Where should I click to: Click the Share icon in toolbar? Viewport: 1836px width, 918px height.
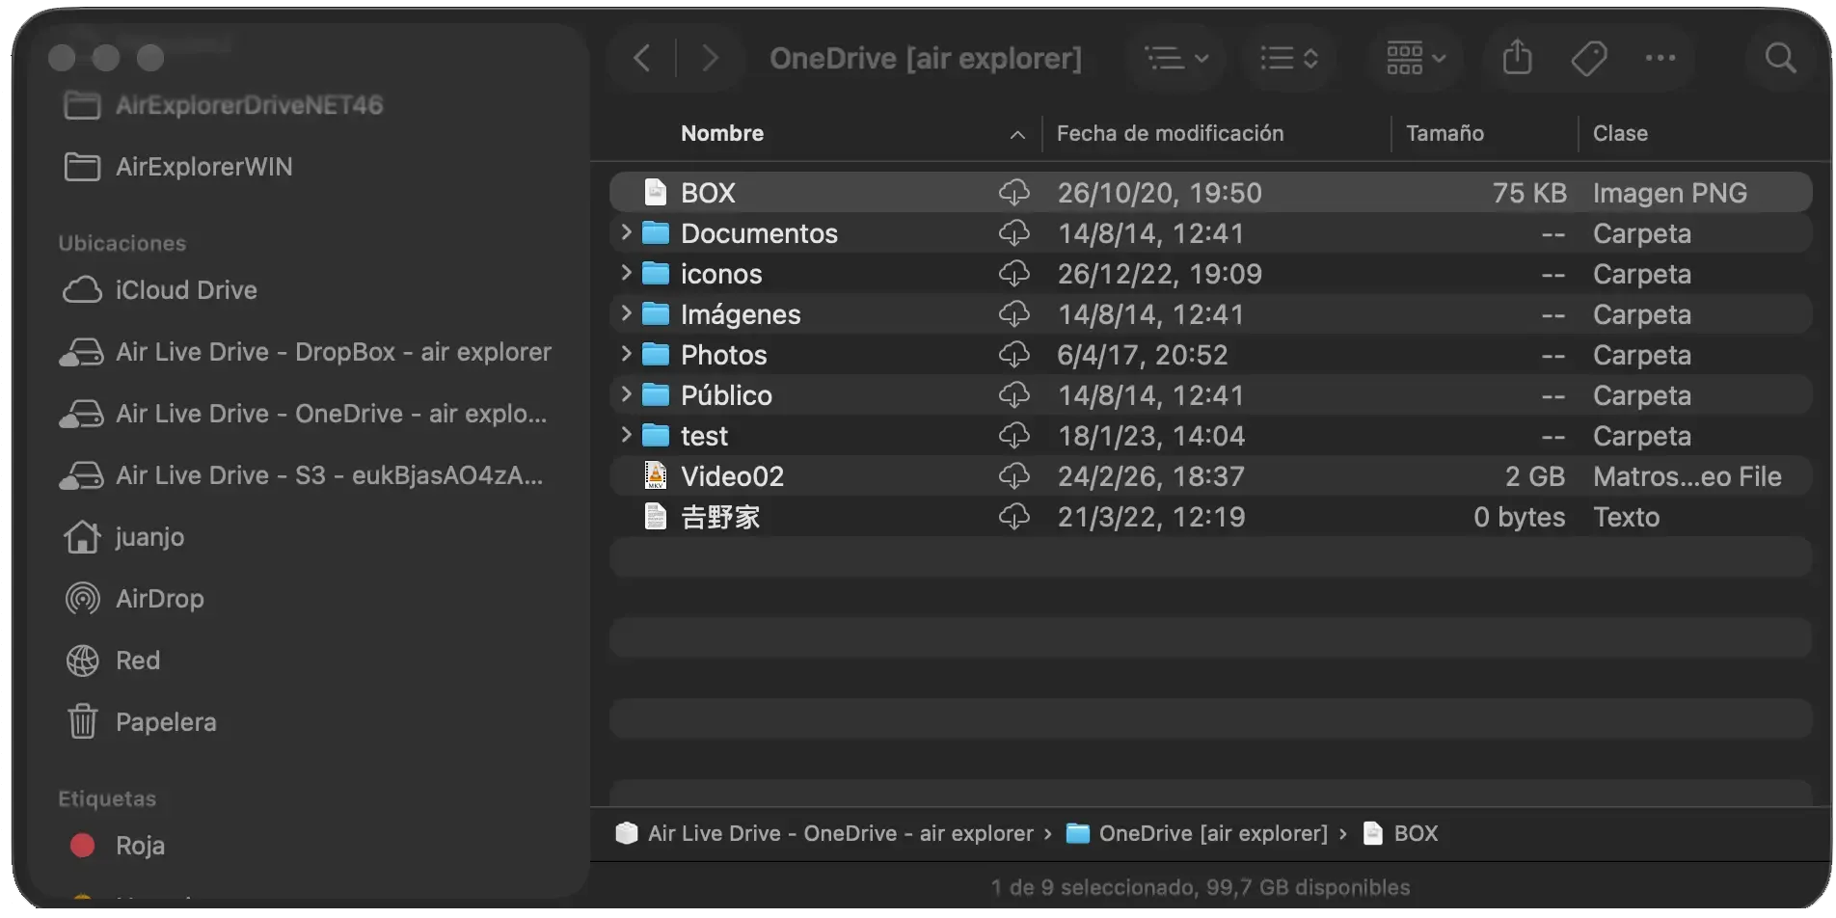(x=1517, y=58)
